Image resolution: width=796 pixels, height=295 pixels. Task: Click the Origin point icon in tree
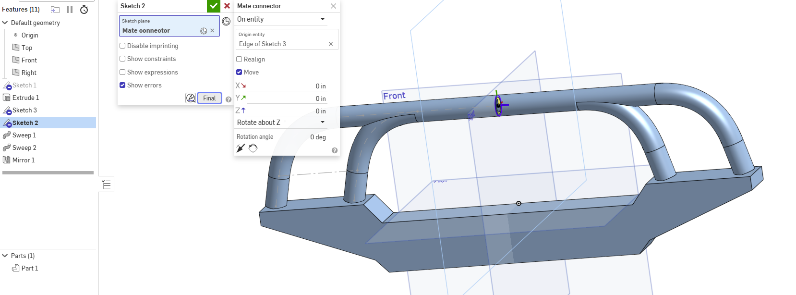click(x=16, y=35)
